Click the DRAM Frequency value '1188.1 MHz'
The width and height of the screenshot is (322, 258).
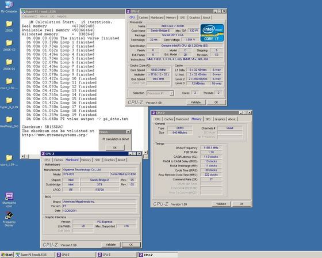pos(211,148)
